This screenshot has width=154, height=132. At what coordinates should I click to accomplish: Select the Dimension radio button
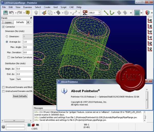pos(7,36)
